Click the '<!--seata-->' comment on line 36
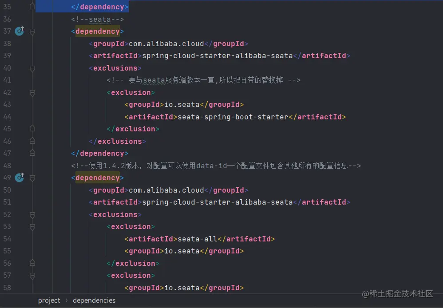Image resolution: width=443 pixels, height=308 pixels. pos(98,19)
